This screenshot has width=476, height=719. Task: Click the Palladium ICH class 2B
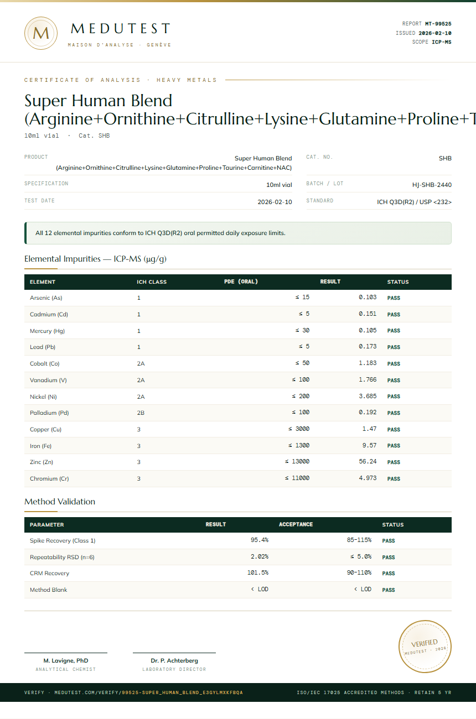(141, 413)
